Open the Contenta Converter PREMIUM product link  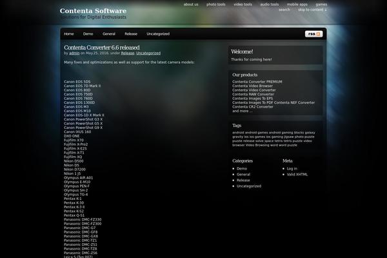pos(257,82)
